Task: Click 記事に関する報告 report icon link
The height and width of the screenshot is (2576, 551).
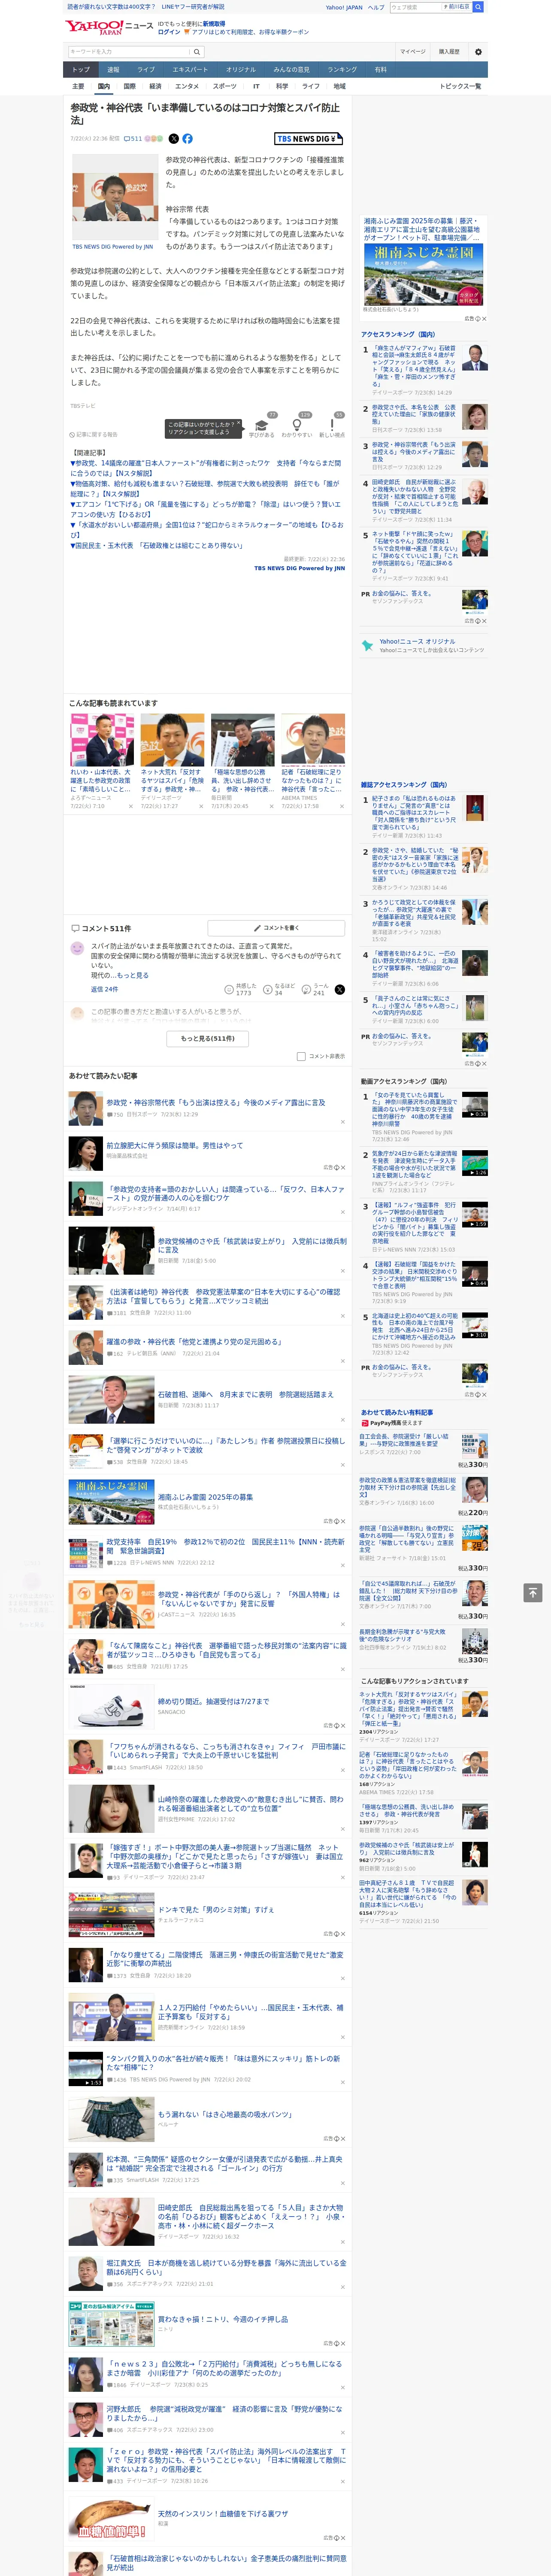Action: [x=94, y=434]
